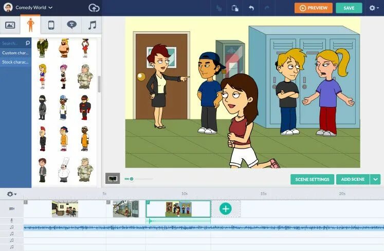The image size is (384, 251).
Task: Click the fit-to-screen stage view icon
Action: pyautogui.click(x=113, y=179)
